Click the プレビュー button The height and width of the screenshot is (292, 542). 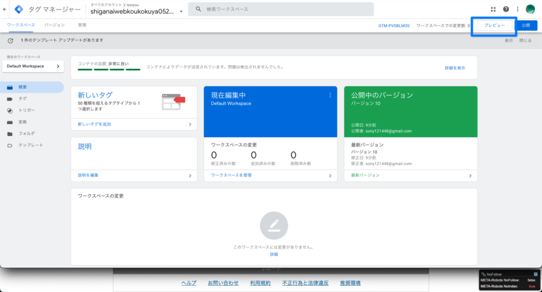coord(494,25)
